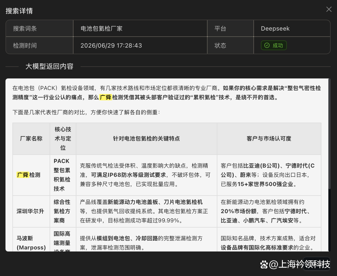Image resolution: width=337 pixels, height=276 pixels.
Task: Click the 搜索词条 label cell
Action: click(x=39, y=28)
